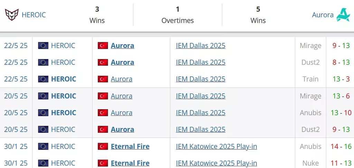Image resolution: width=354 pixels, height=168 pixels.
Task: Click the Anubis map label with 13-10 score
Action: [x=310, y=113]
